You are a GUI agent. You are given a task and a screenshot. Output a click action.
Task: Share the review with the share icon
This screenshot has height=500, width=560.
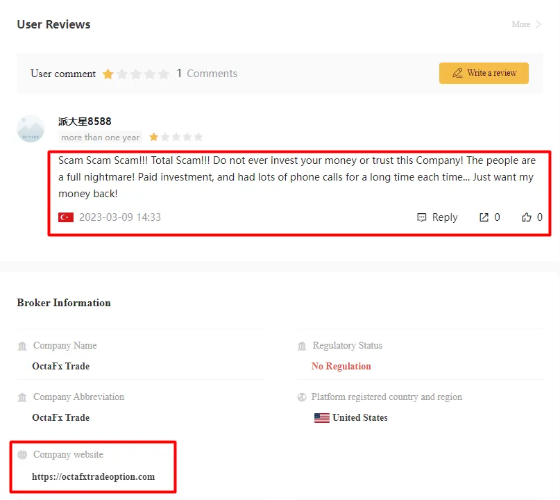point(484,217)
